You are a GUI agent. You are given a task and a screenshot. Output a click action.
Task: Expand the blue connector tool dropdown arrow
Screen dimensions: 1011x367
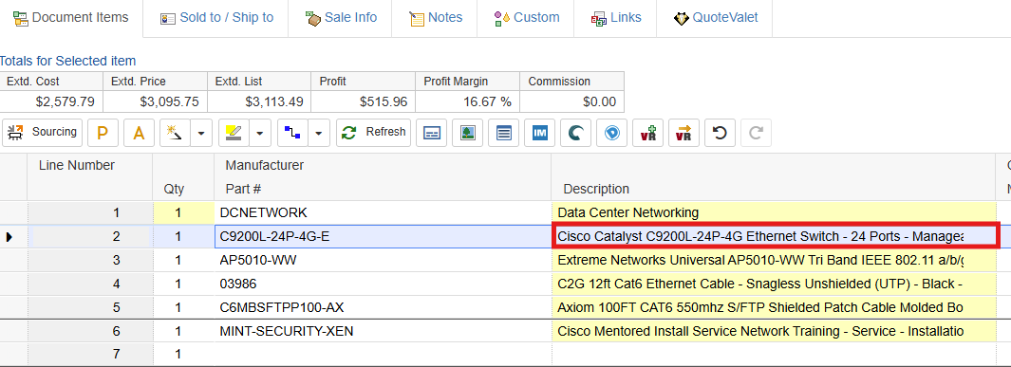click(319, 133)
